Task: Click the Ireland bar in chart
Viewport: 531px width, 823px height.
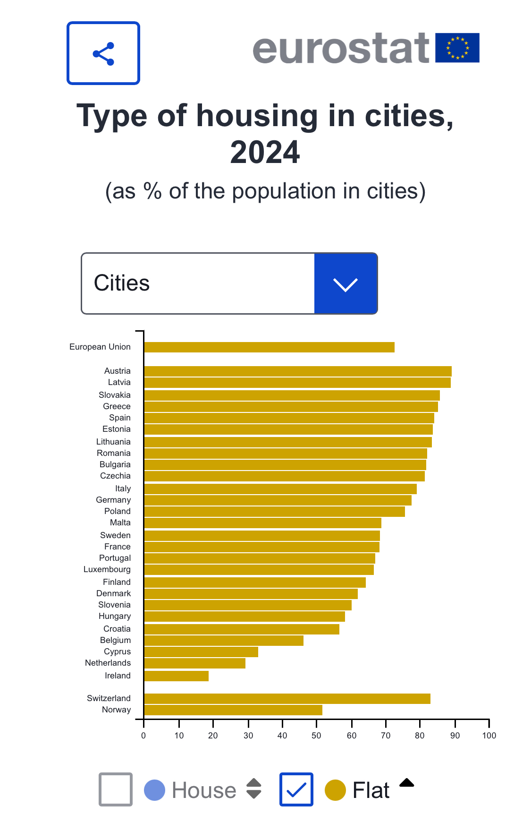Action: [176, 676]
